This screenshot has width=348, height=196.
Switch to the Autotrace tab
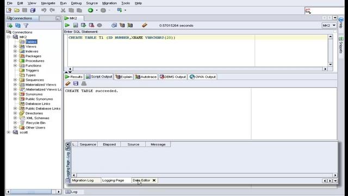[146, 77]
